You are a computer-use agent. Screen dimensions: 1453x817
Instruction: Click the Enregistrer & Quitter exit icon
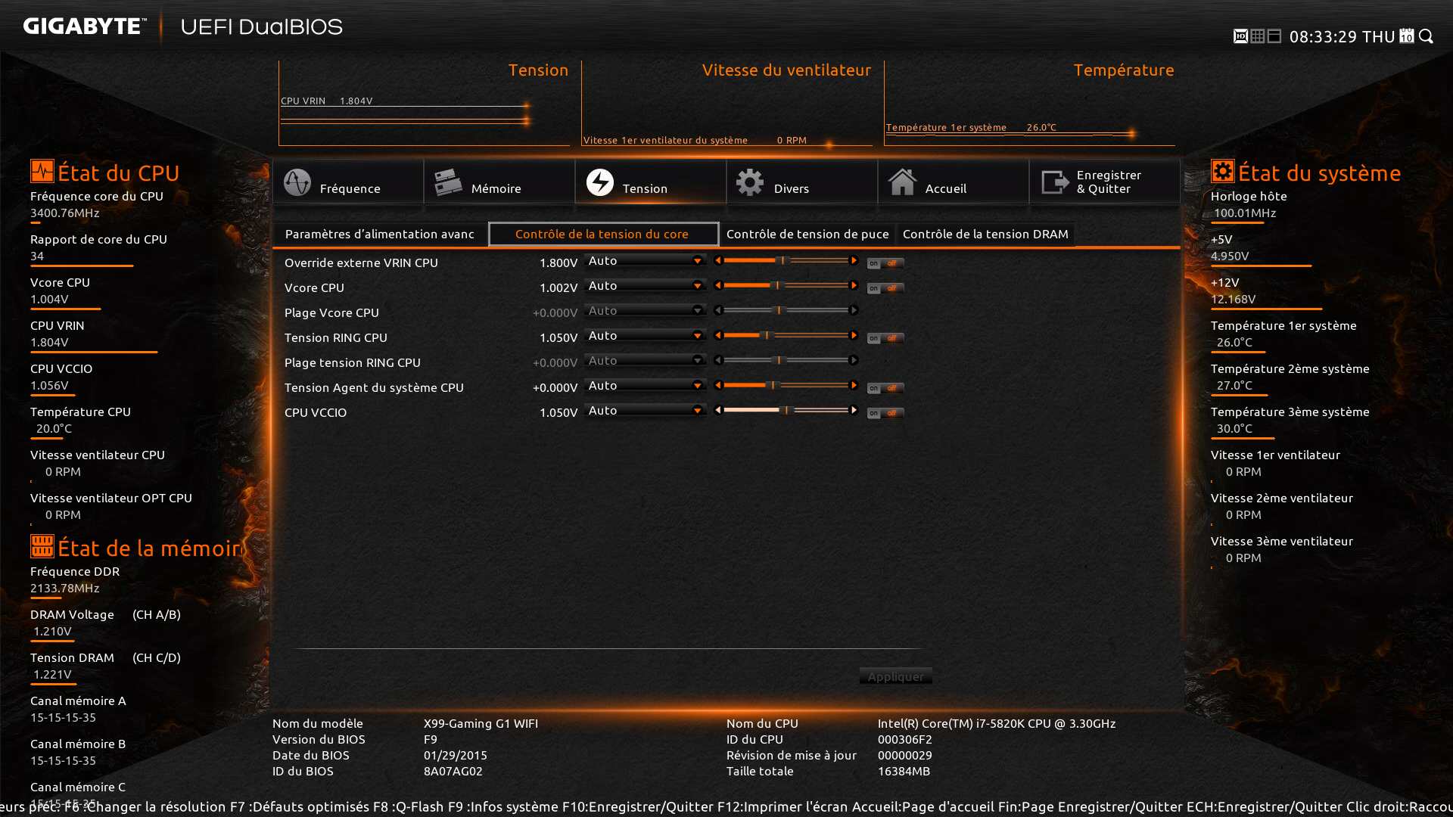point(1055,182)
